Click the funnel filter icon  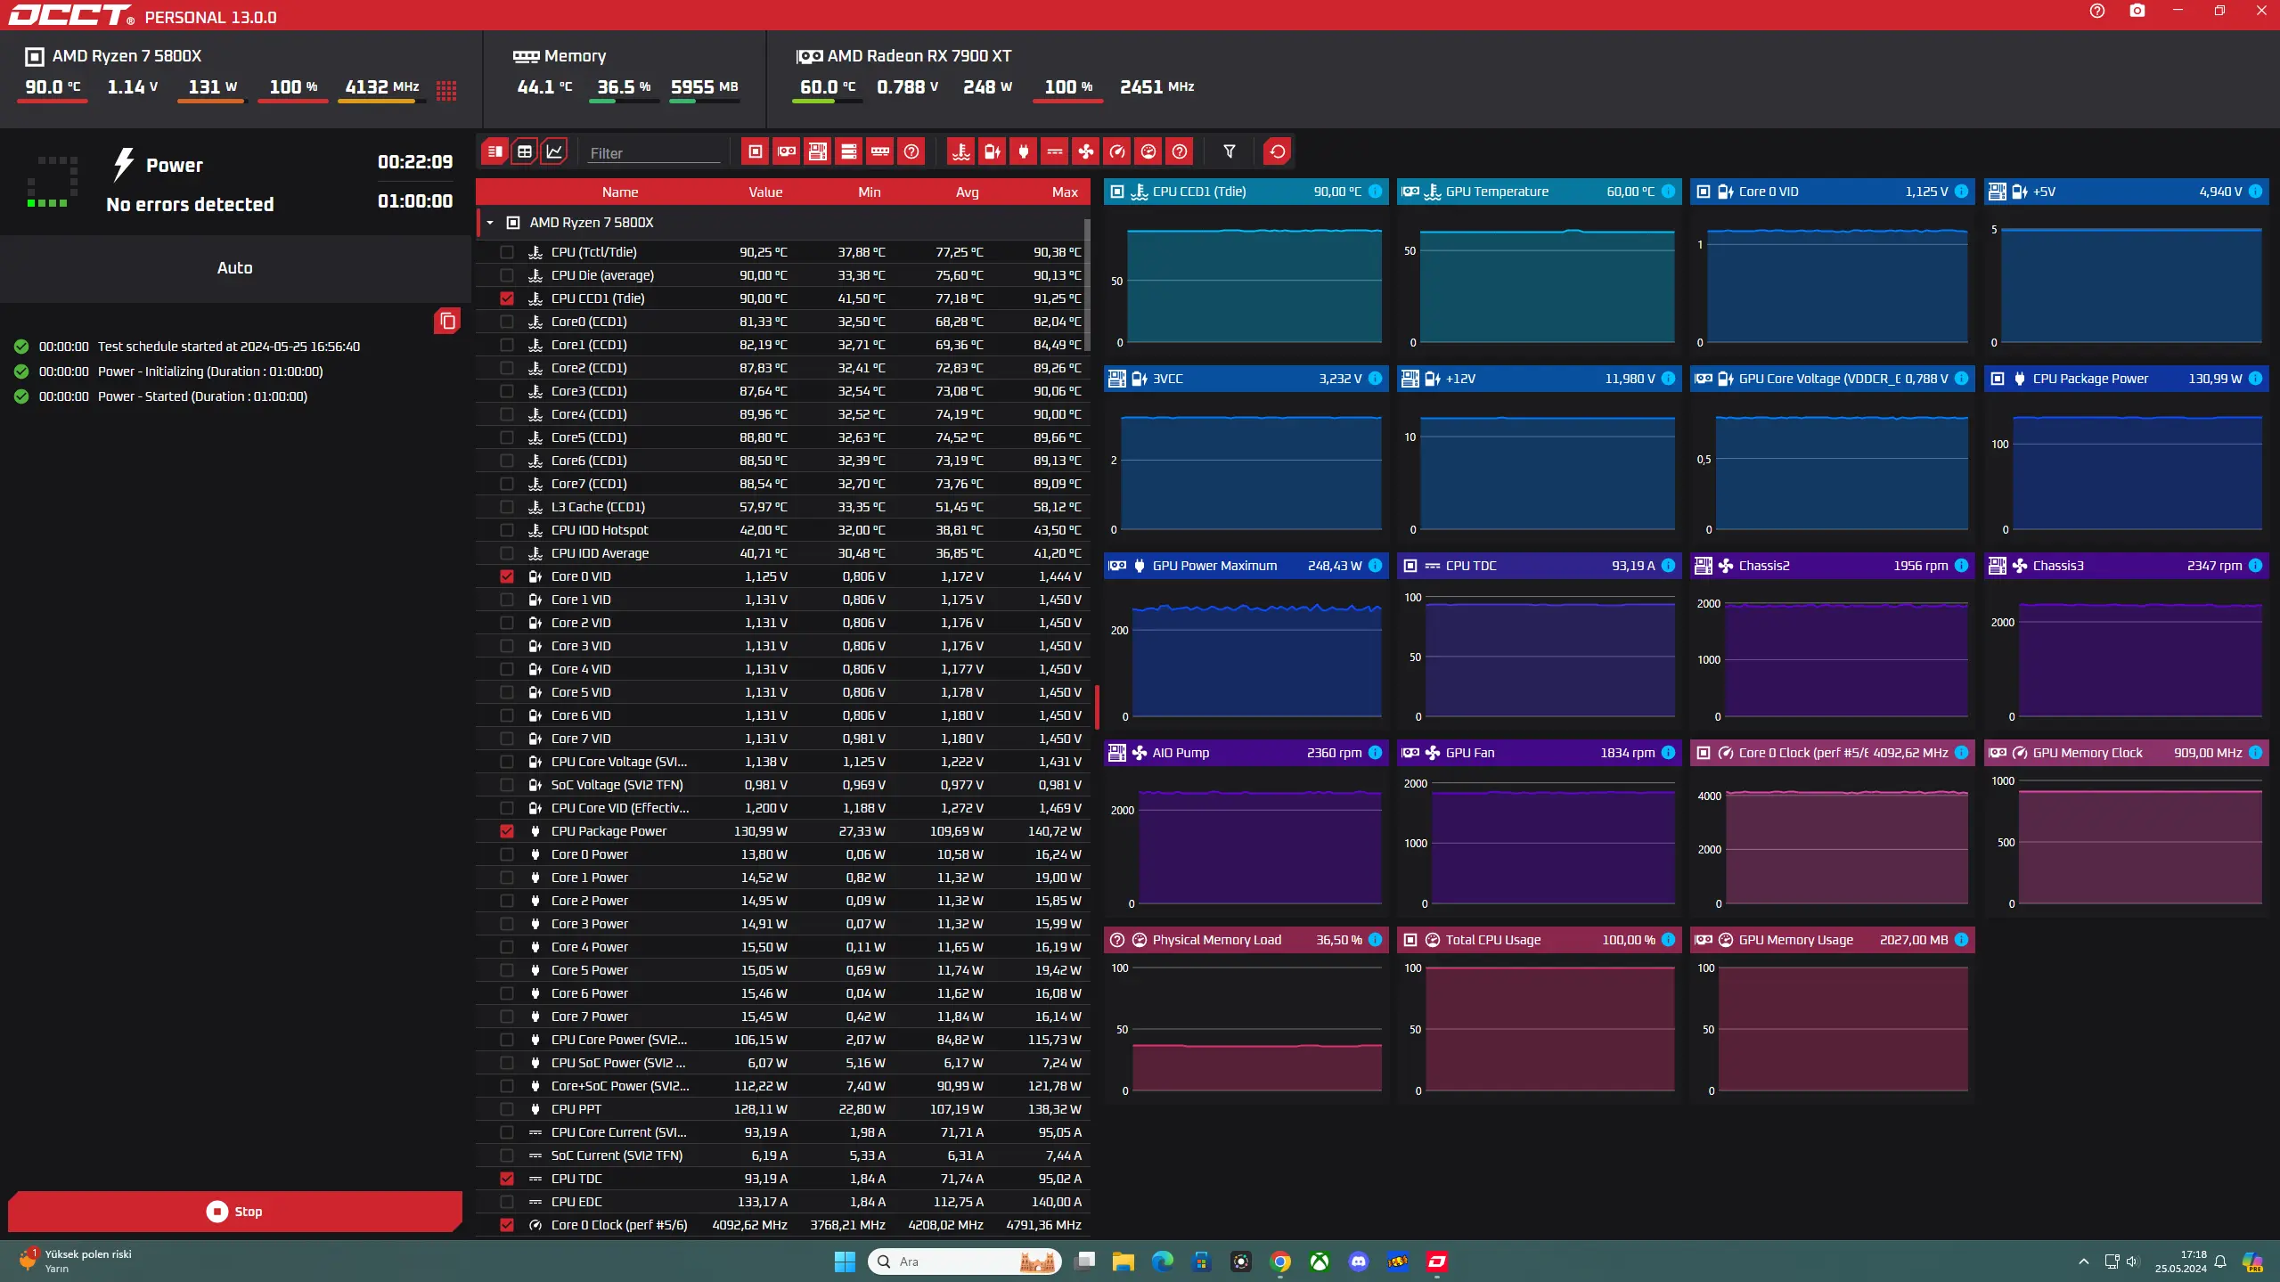[x=1230, y=151]
